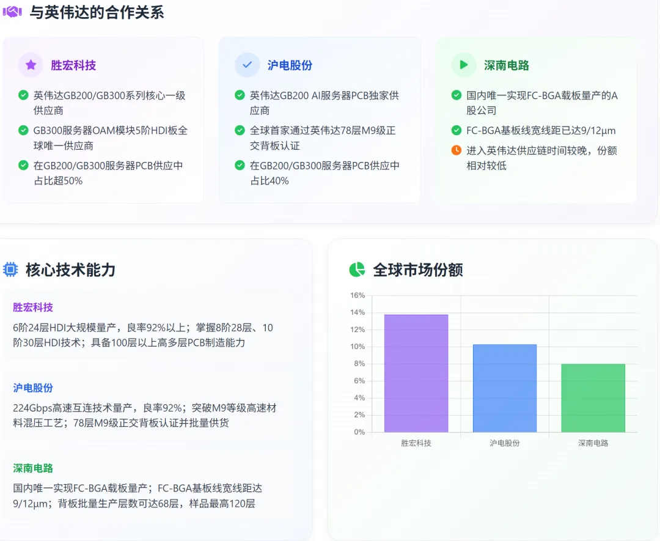Click purple 胜宏科技 heading under 核心技术能力
The width and height of the screenshot is (660, 541).
click(33, 307)
